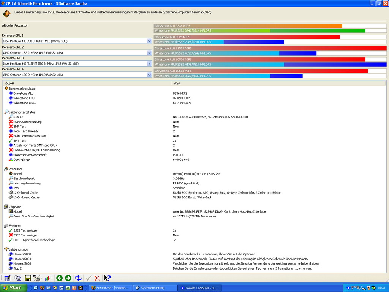Click the Pentium 4-E 560 3.6GHz combo box

click(77, 63)
